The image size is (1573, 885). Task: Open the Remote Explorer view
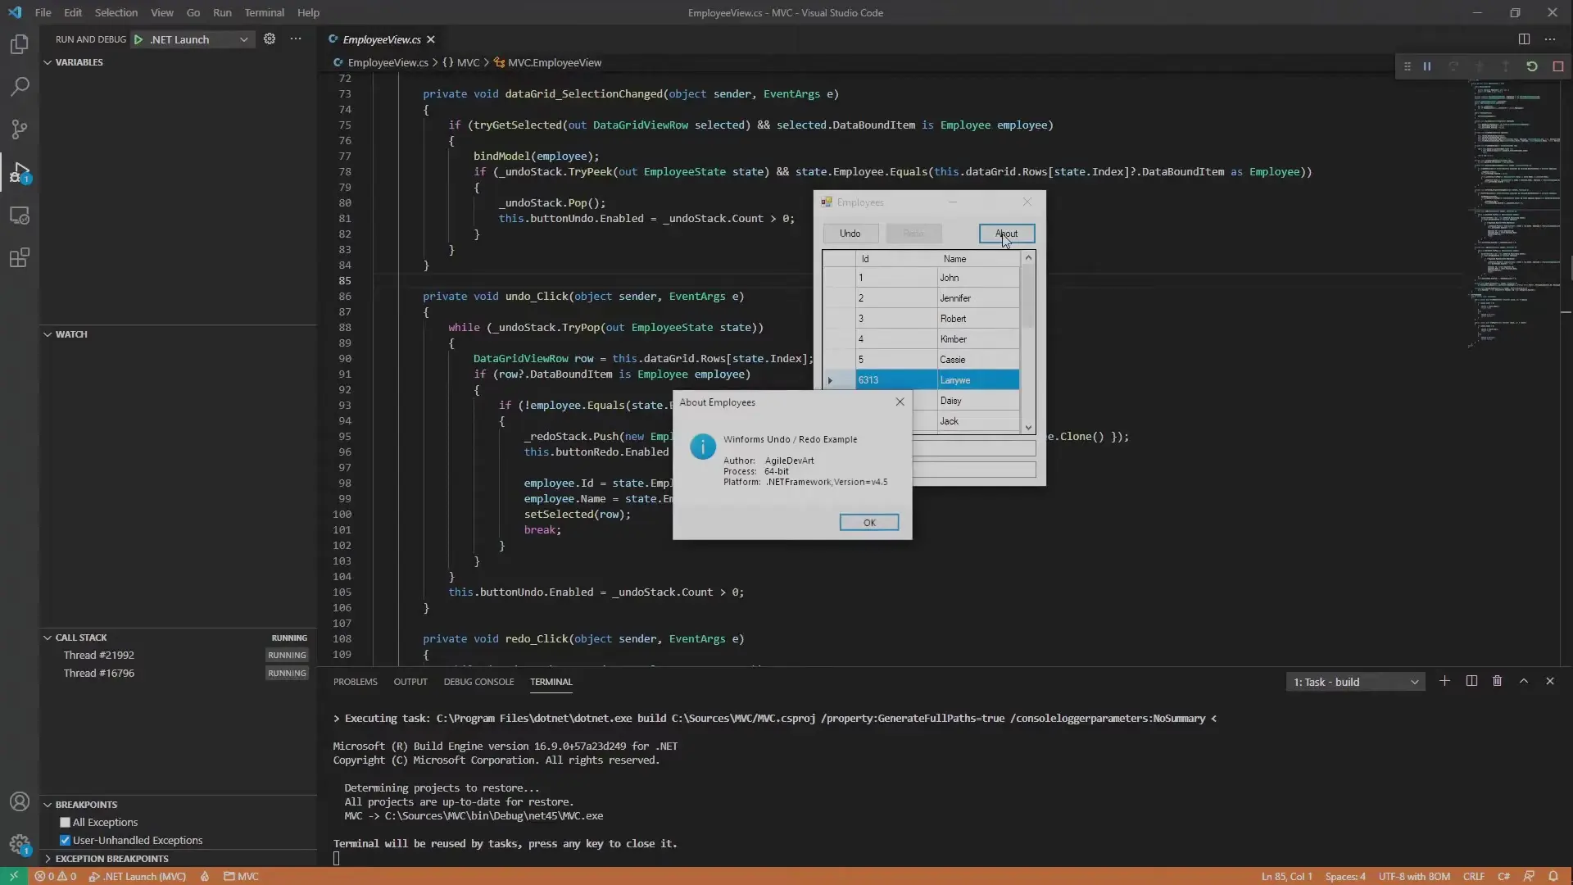click(20, 216)
